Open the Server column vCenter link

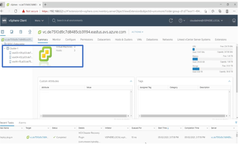(222, 137)
